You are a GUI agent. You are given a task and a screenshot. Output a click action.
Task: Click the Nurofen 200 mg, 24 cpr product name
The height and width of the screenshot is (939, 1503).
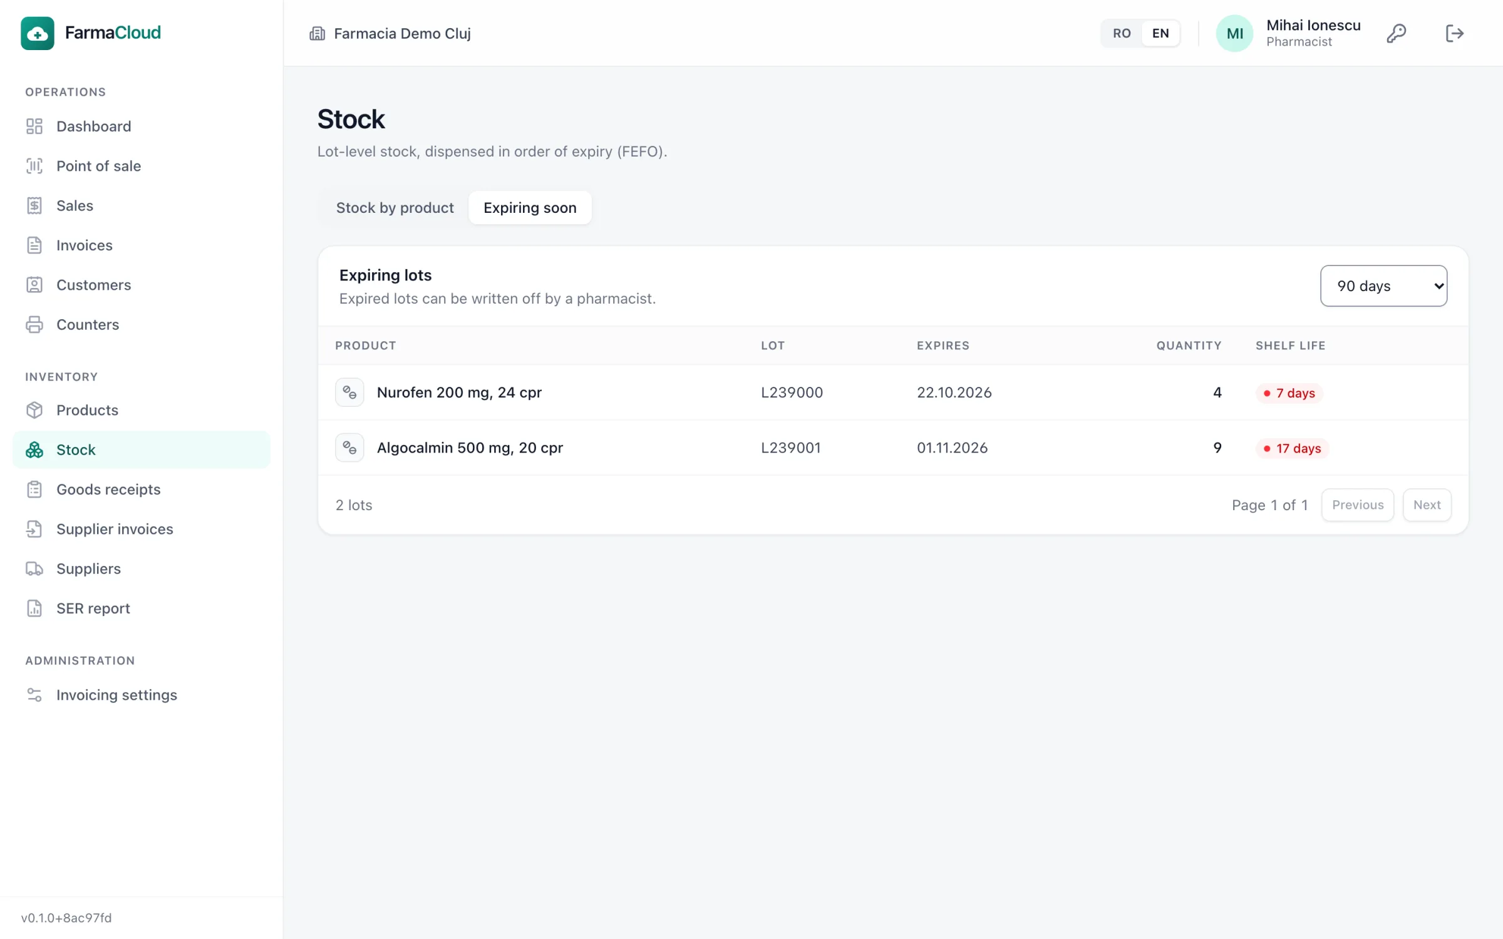click(459, 393)
